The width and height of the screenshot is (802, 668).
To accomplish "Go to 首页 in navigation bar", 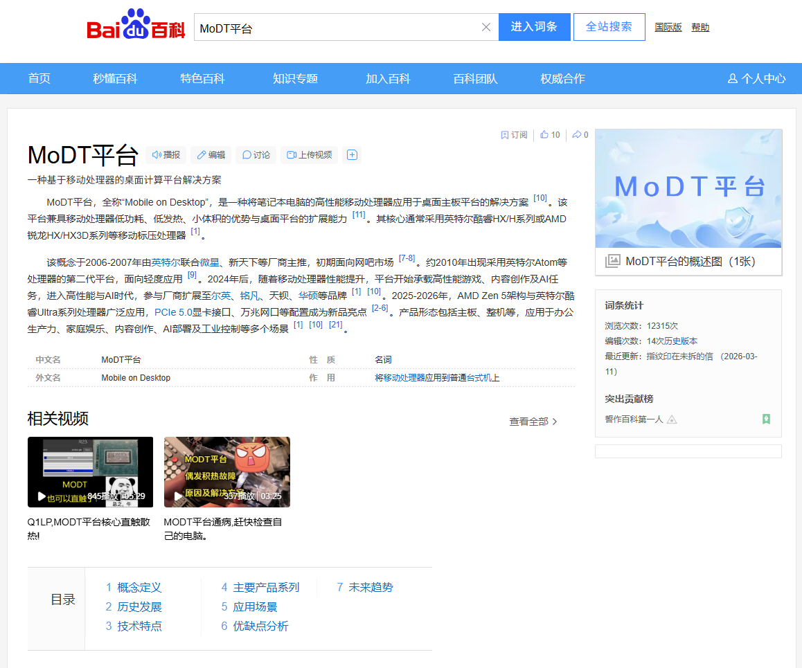I will (39, 79).
